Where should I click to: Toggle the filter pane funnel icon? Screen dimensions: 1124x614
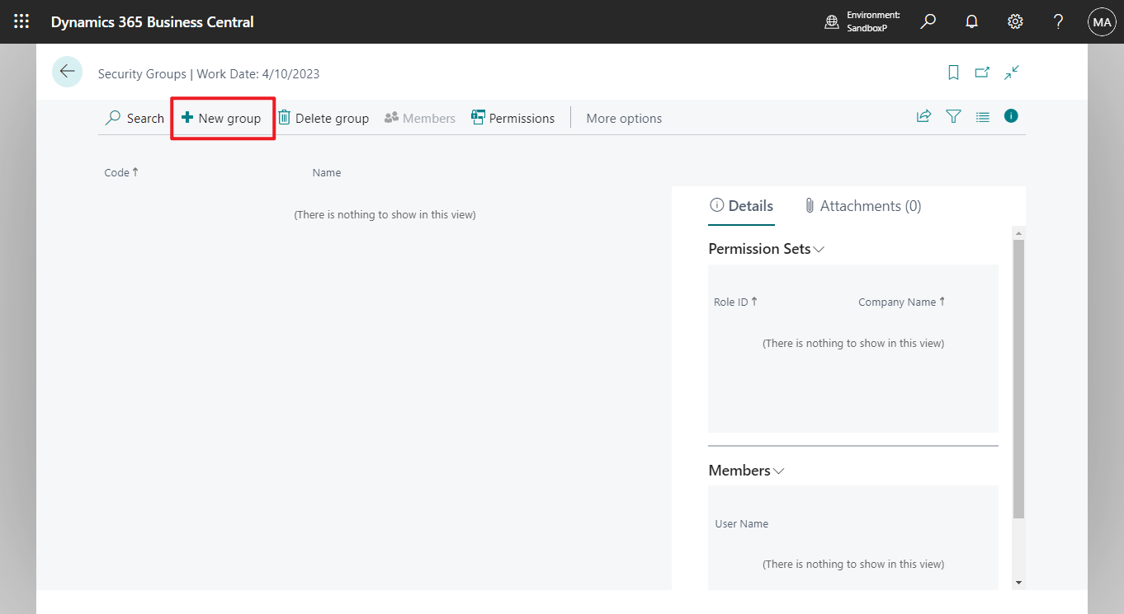[x=953, y=117]
